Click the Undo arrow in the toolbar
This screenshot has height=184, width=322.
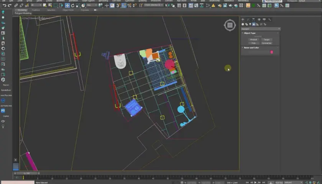4,5
